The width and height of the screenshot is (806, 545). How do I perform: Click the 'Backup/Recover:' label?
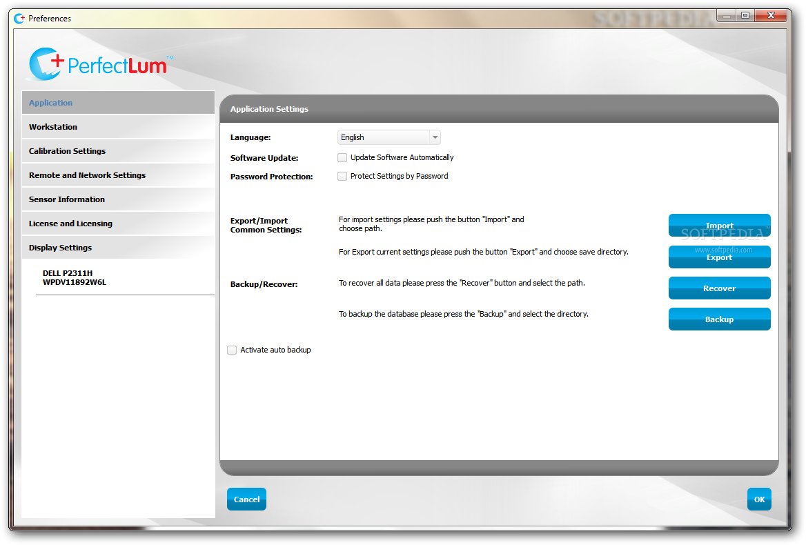[264, 284]
